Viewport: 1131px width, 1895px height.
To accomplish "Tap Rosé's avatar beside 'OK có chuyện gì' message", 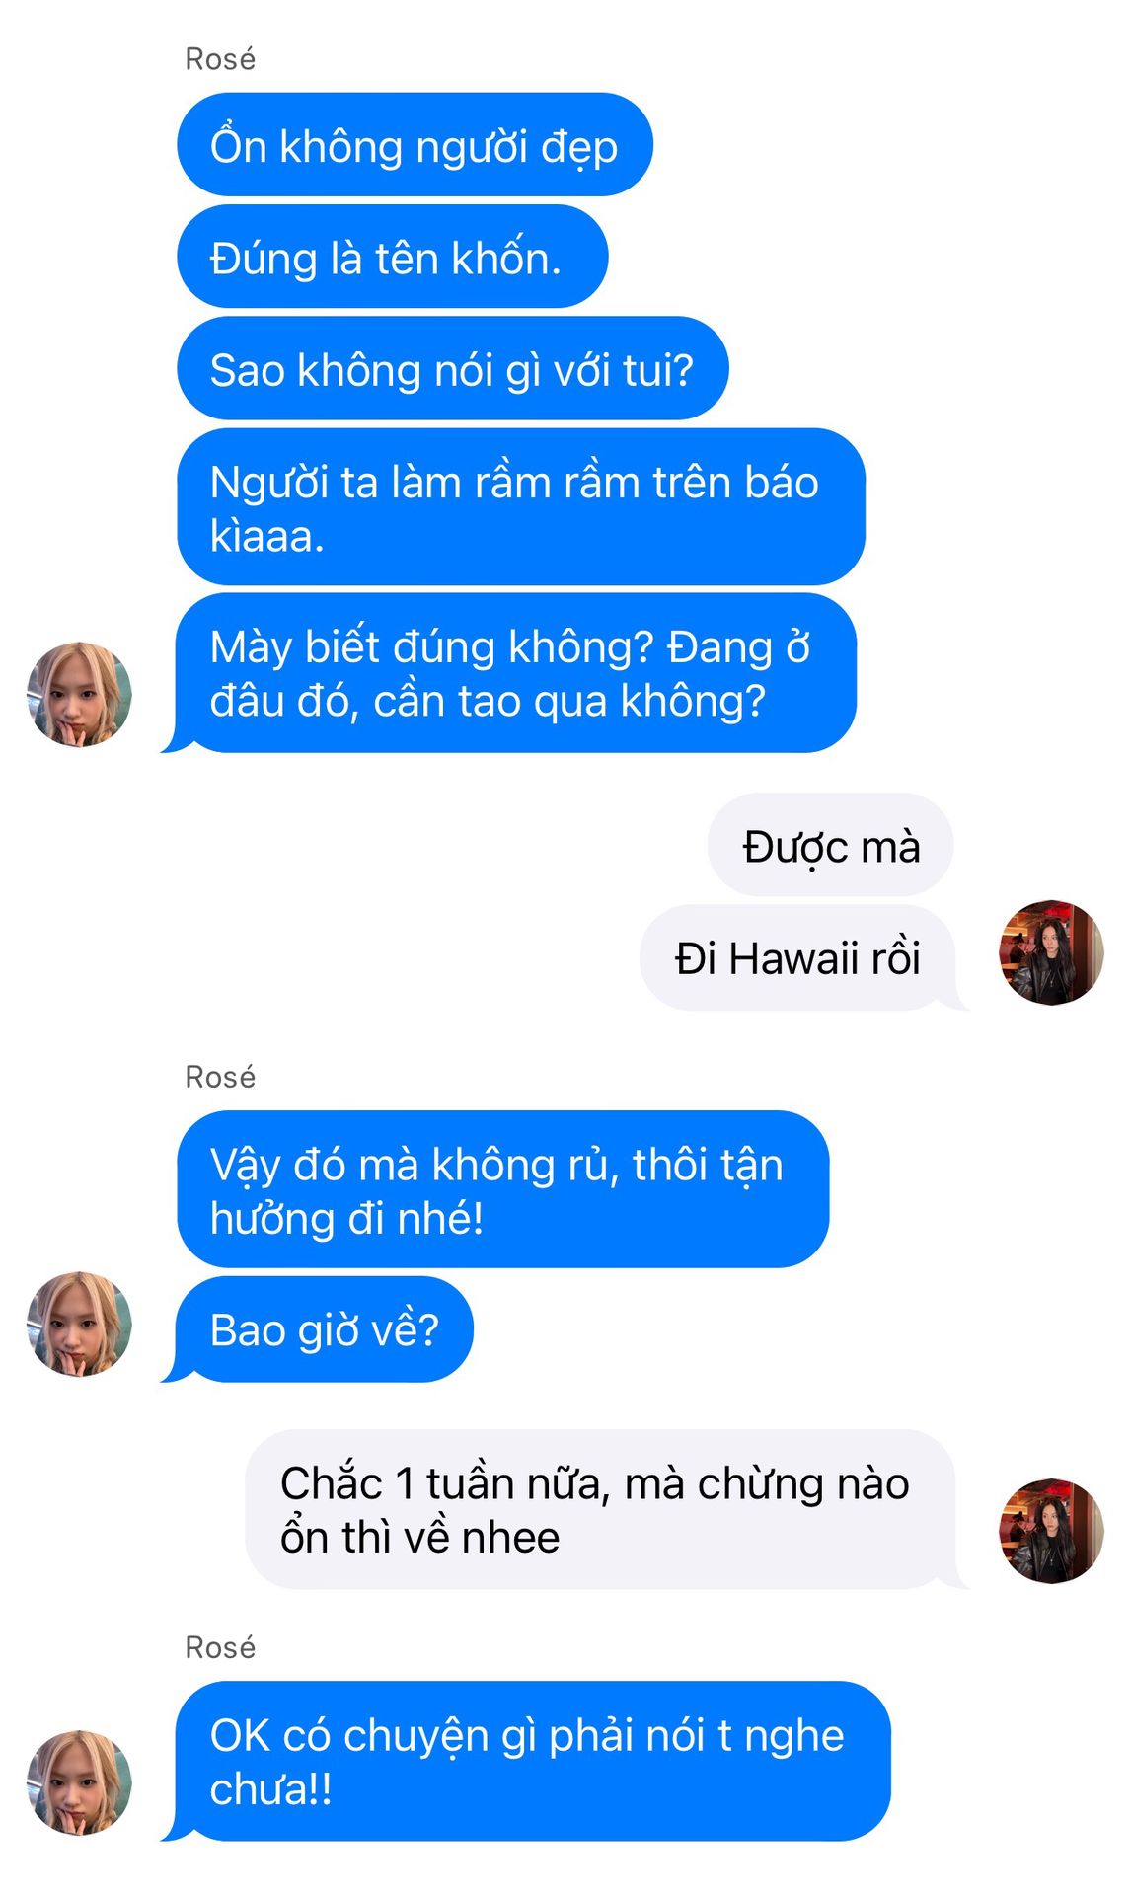I will pos(79,1782).
